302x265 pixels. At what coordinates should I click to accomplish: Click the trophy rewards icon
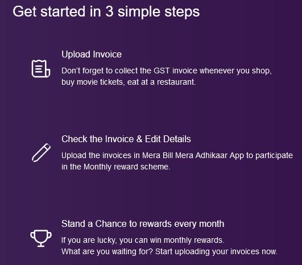[41, 238]
